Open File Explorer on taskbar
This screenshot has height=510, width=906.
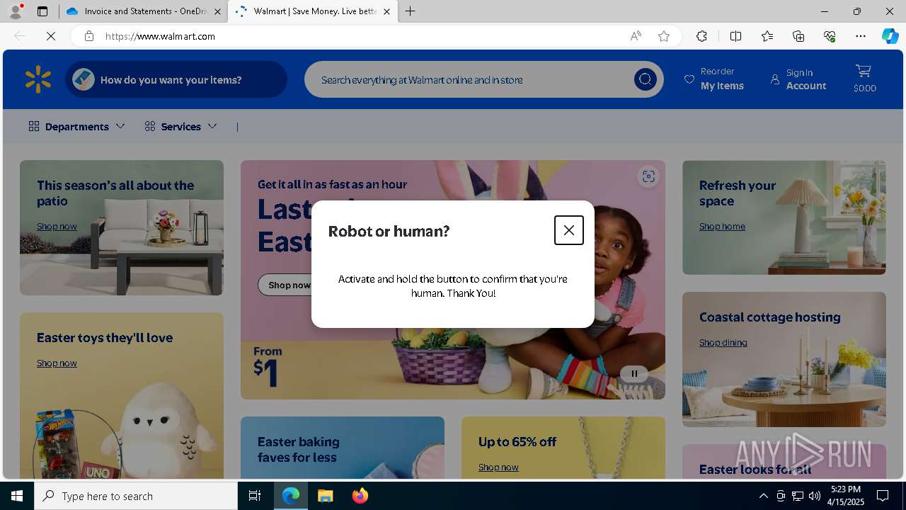point(325,496)
